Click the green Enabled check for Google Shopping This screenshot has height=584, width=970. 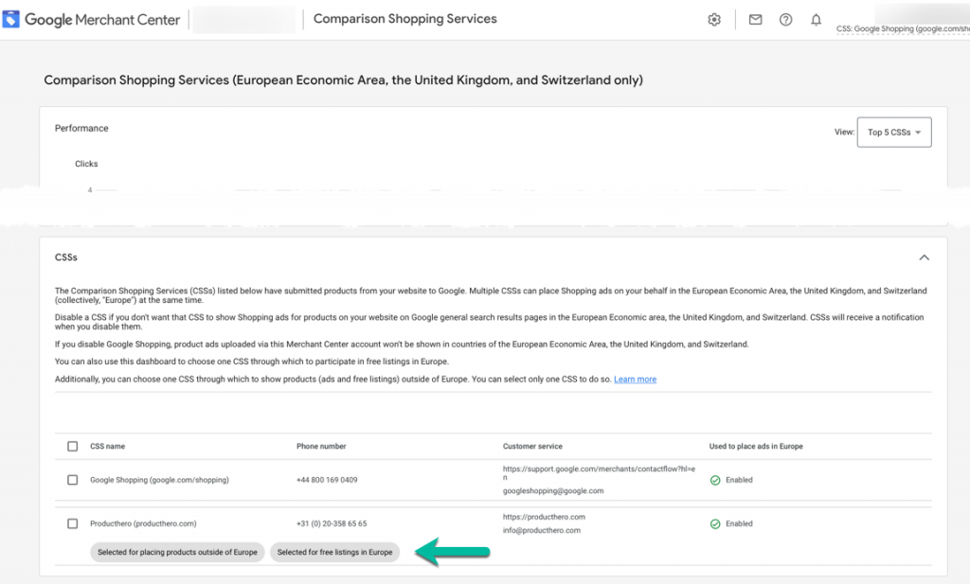coord(715,480)
